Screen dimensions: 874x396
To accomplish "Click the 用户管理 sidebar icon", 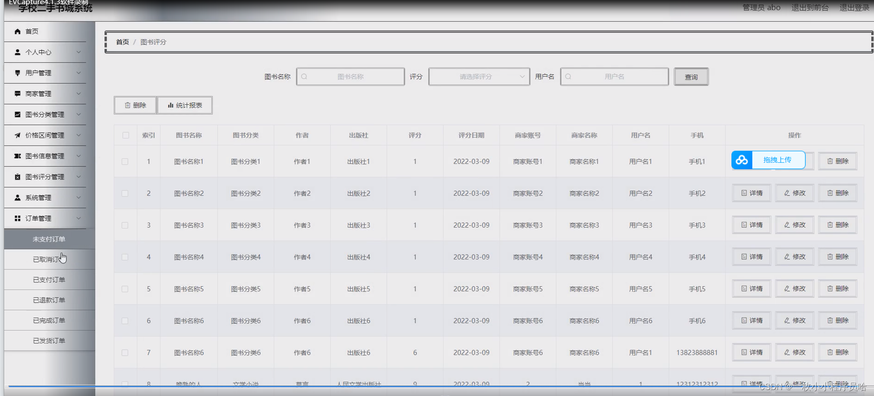I will 18,73.
